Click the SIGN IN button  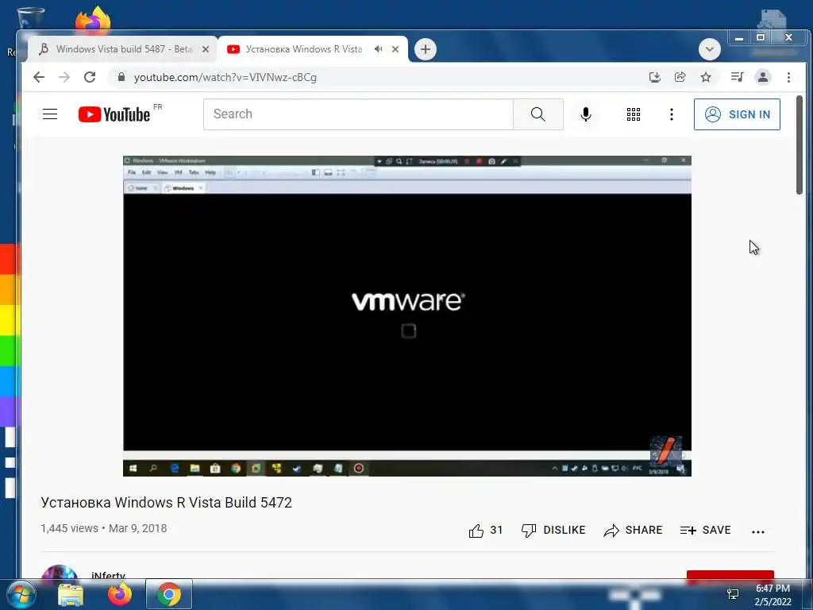click(x=737, y=114)
